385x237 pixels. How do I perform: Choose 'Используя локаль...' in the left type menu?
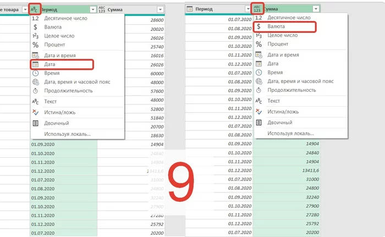pos(78,134)
